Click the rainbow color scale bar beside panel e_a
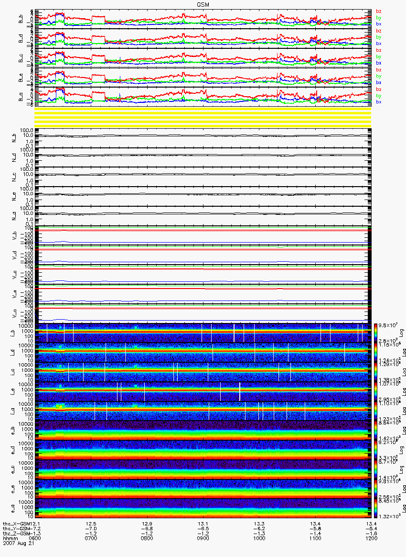406x557 pixels. [x=375, y=509]
